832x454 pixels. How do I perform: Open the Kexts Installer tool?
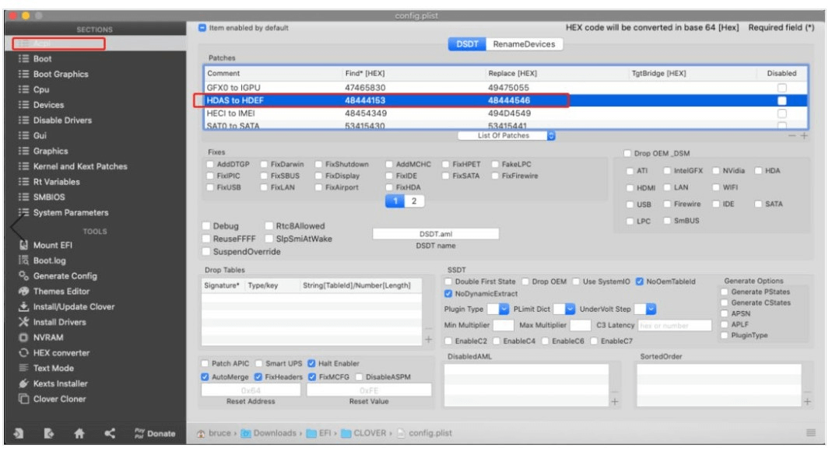coord(60,383)
